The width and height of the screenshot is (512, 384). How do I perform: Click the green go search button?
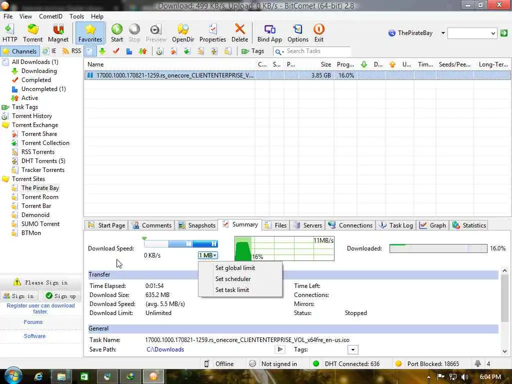point(504,33)
